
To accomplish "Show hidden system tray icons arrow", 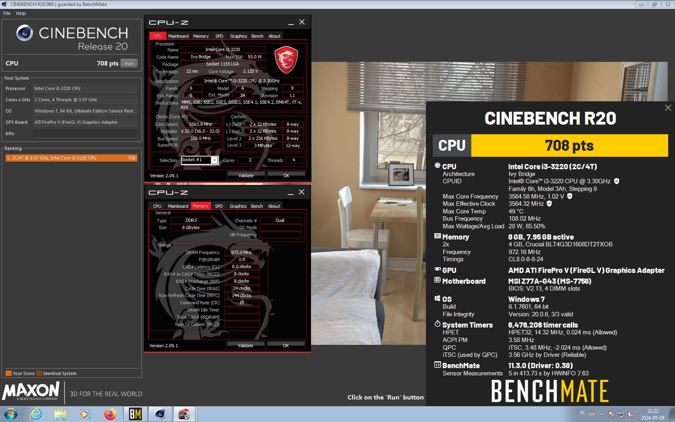I will pos(601,414).
